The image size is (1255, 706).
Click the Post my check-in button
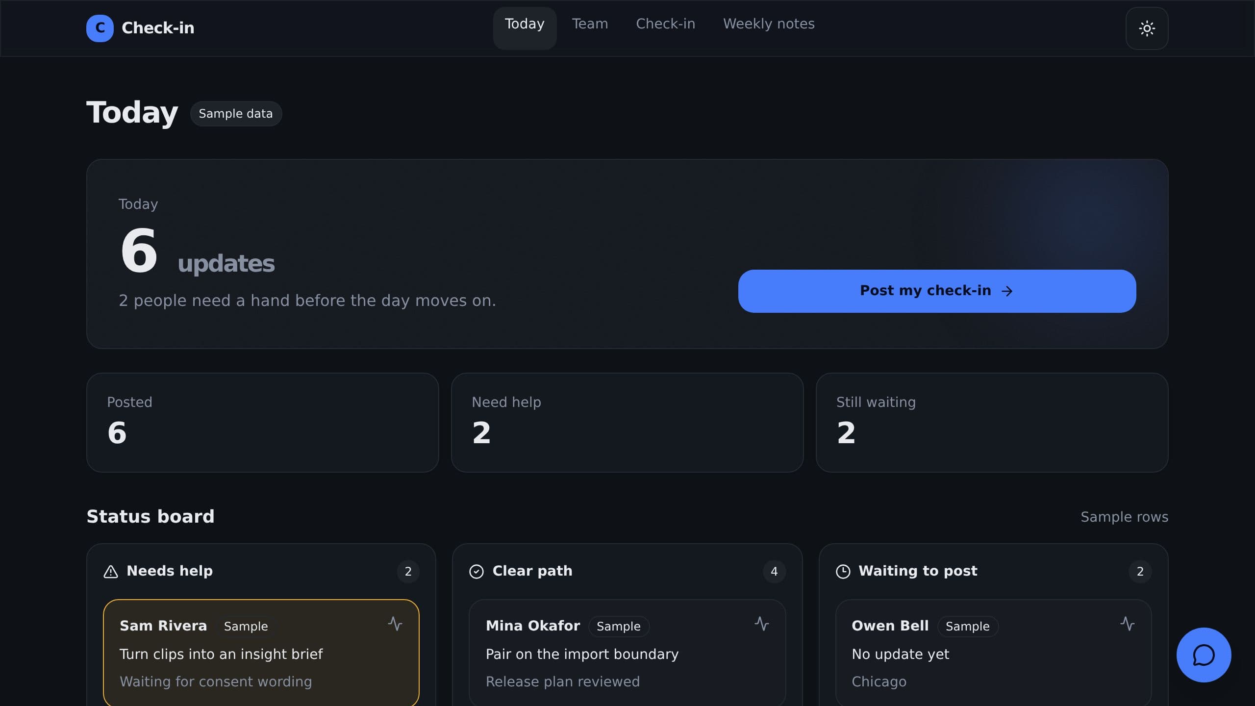(937, 291)
